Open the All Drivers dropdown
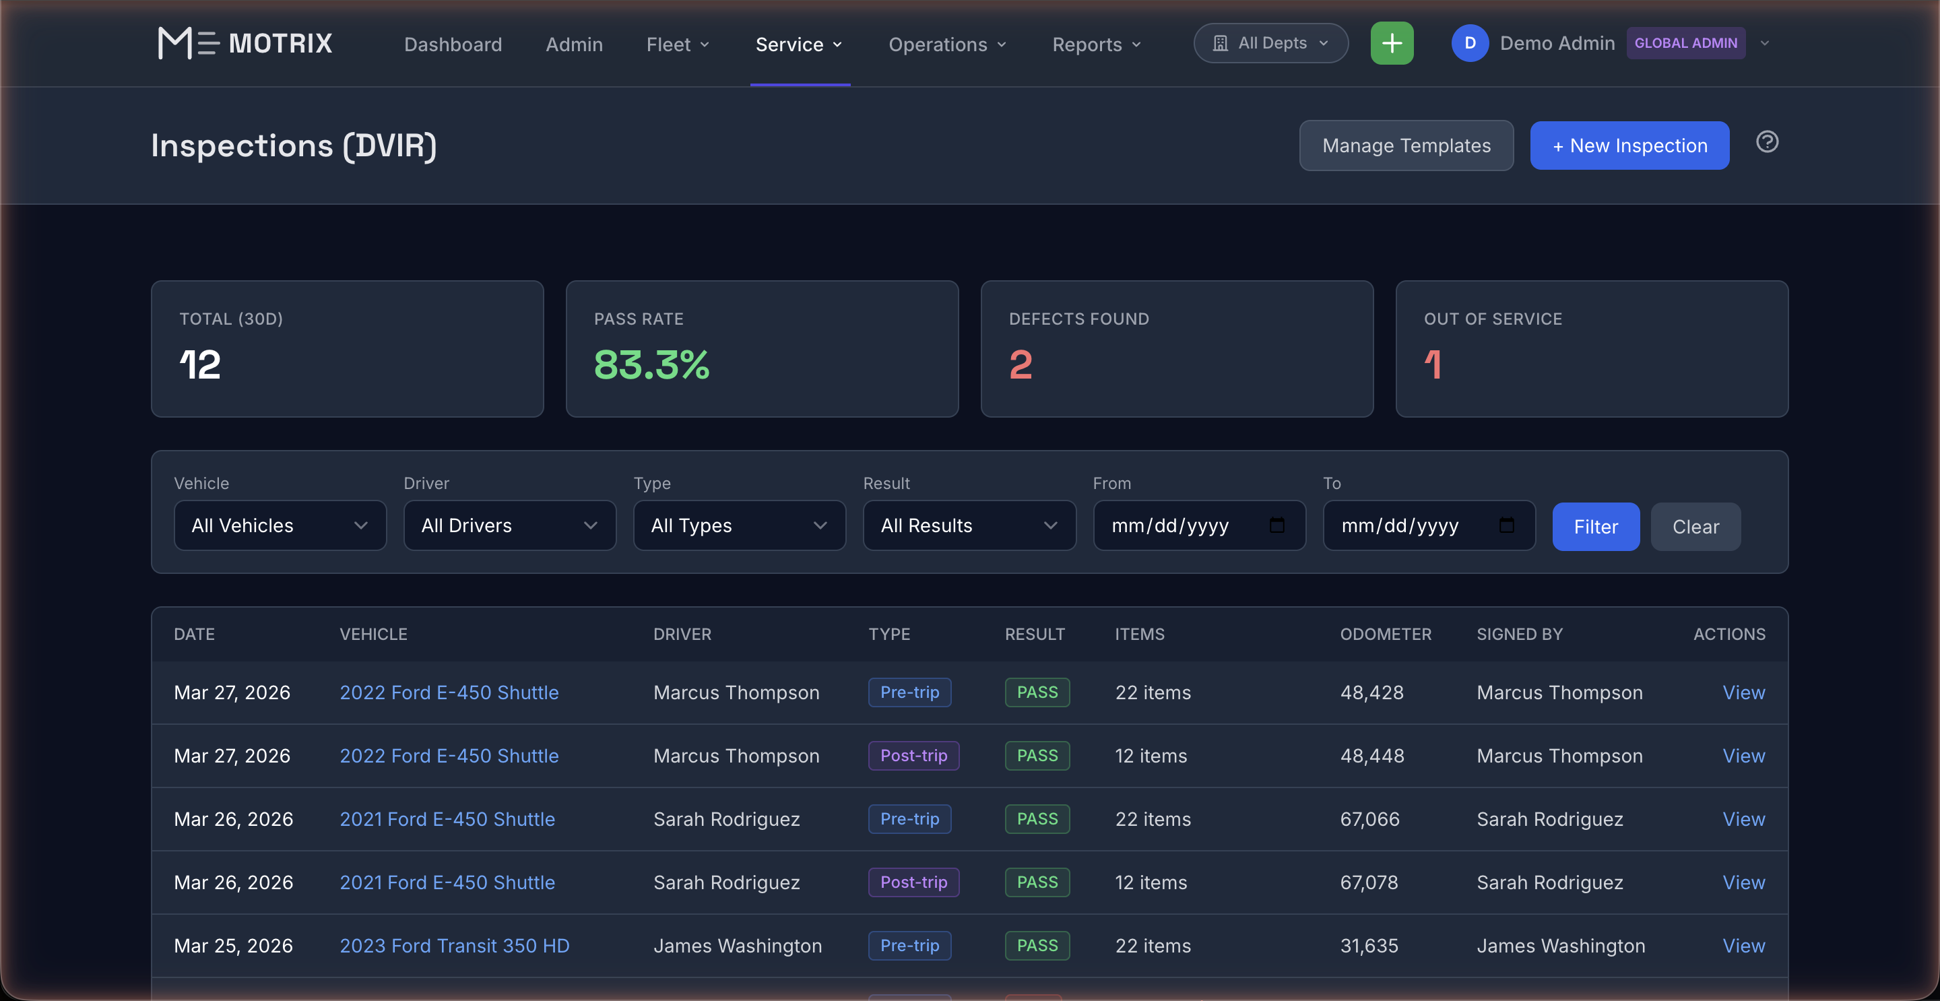 509,525
